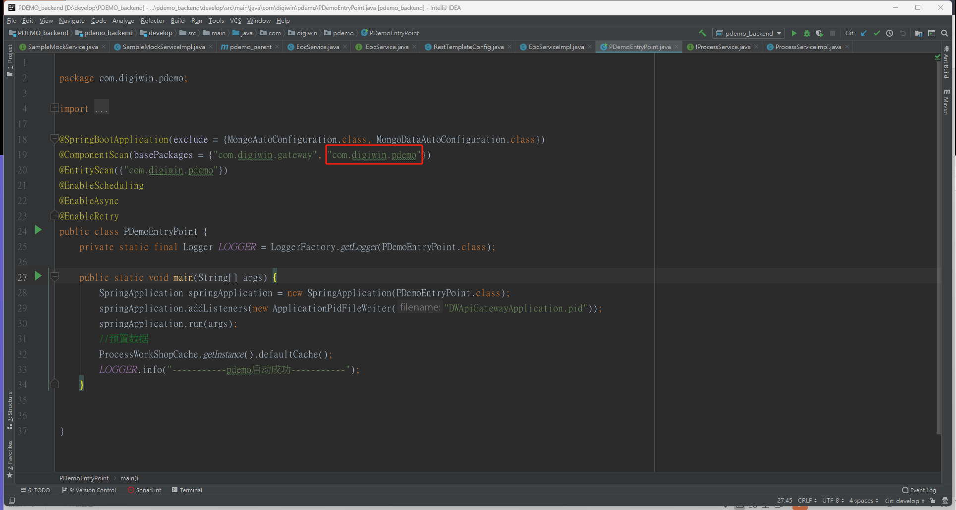Revert changes with undo arrow
Screen dimensions: 956x510
(x=902, y=33)
